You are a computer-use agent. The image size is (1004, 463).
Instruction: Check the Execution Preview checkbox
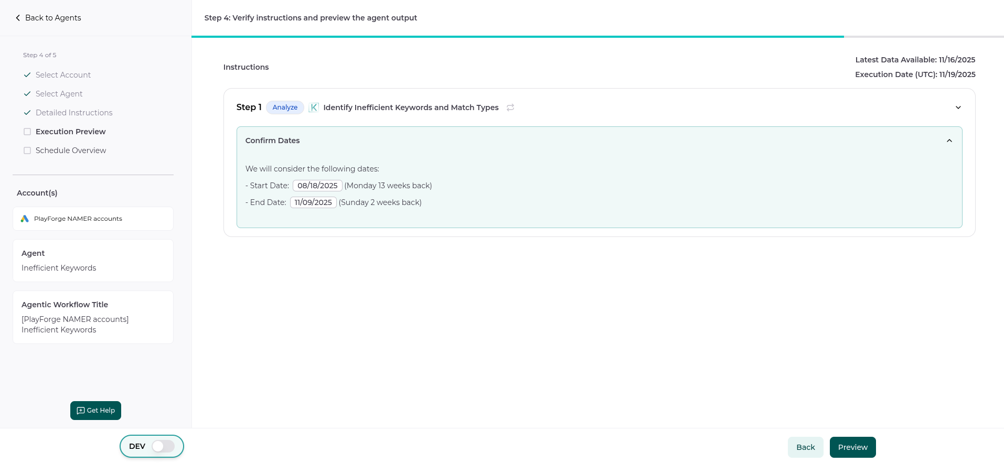pyautogui.click(x=27, y=132)
